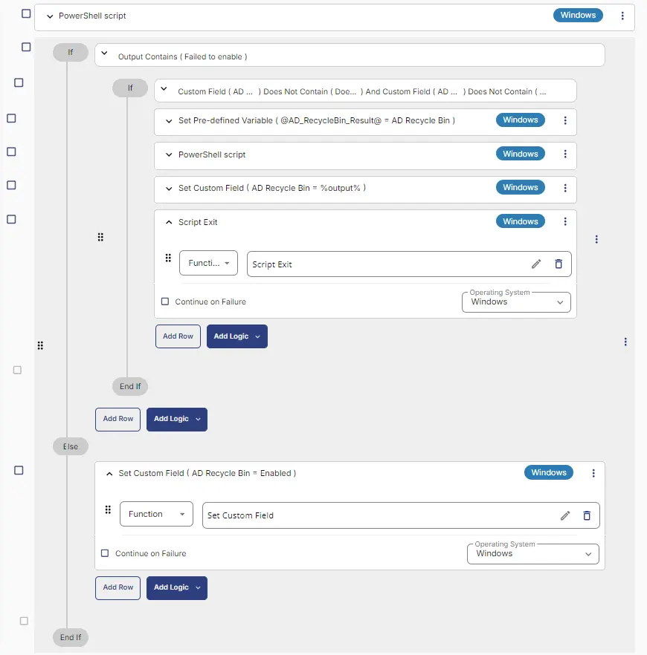Open the three-dot menu on Set Custom Field AD Recycle Bin = %output%

[x=565, y=188]
